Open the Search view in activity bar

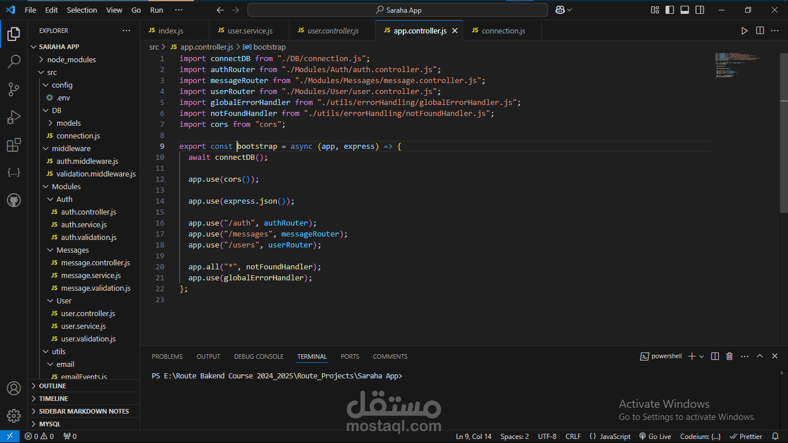(x=14, y=61)
